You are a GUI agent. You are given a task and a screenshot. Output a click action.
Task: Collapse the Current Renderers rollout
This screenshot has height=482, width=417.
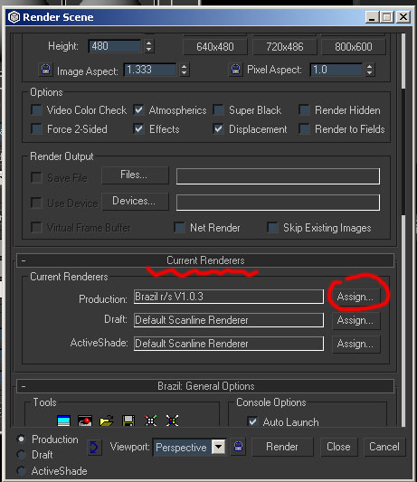tap(205, 260)
